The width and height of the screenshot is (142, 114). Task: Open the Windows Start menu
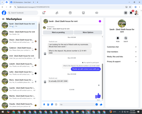coord(3,112)
